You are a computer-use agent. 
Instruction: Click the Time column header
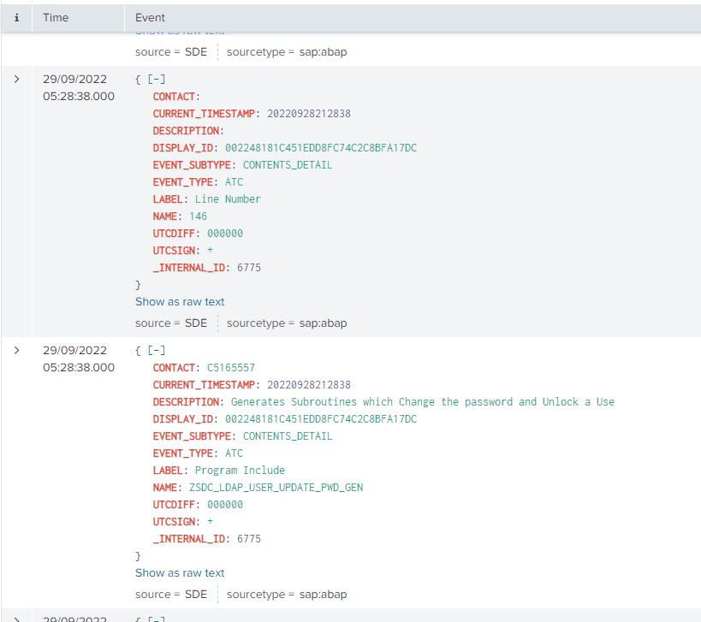(56, 17)
